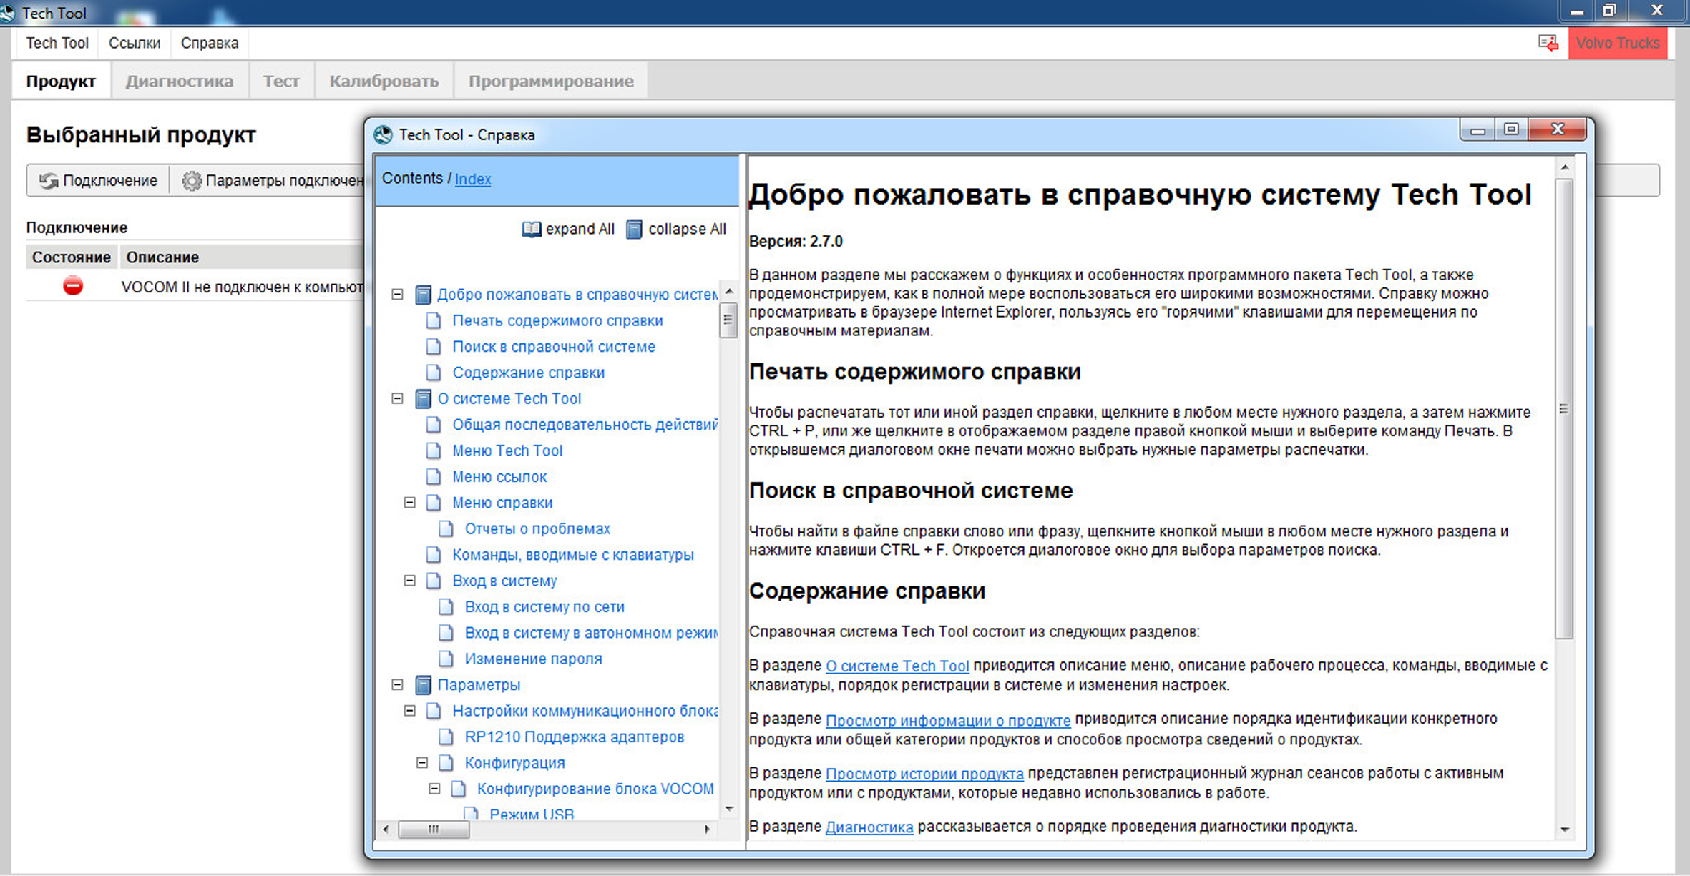Screen dimensions: 1690x876
Task: Follow the Просмотр истории продукта link
Action: tap(924, 774)
